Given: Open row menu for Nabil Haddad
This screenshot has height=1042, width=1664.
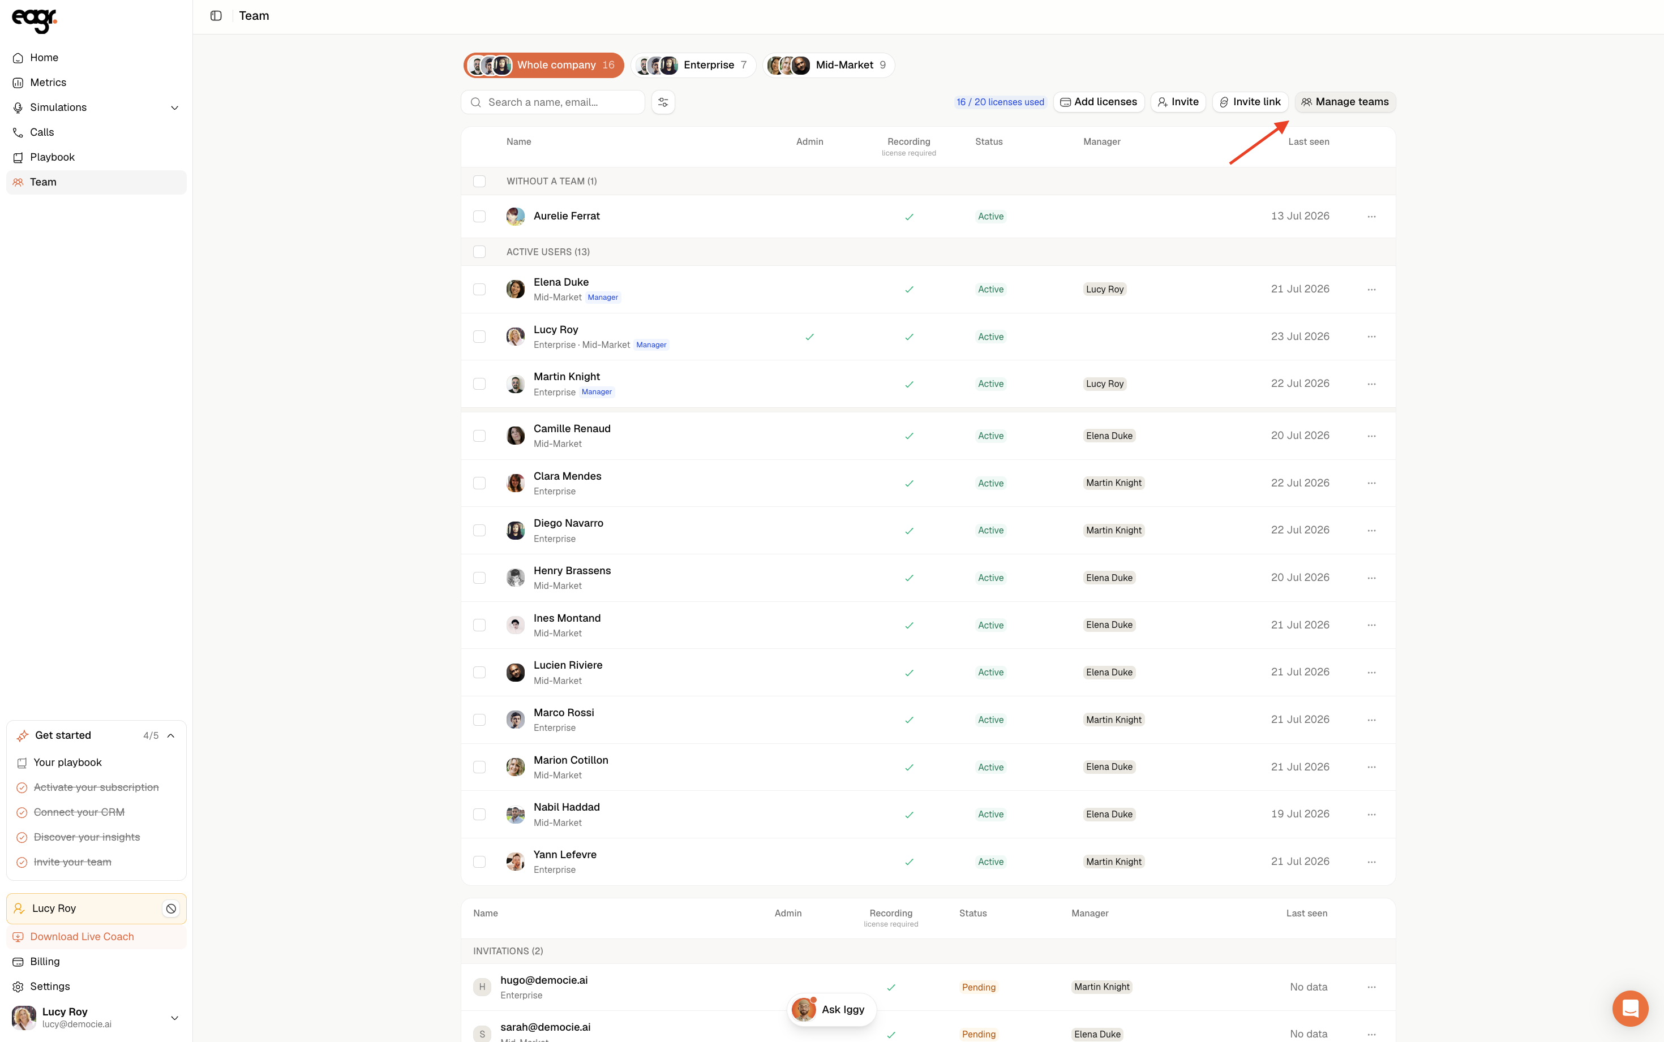Looking at the screenshot, I should coord(1371,815).
